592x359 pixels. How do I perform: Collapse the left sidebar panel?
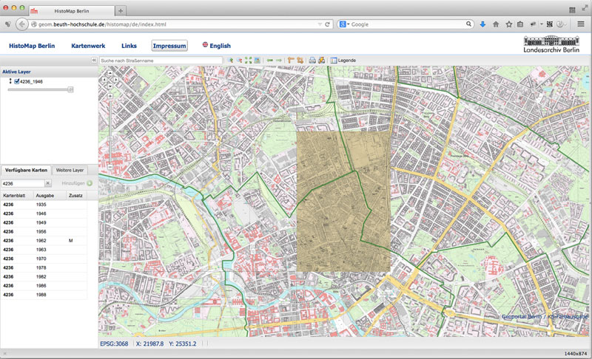tap(94, 60)
